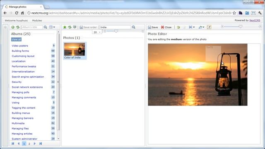Open the crop tool dropdown

pyautogui.click(x=192, y=27)
